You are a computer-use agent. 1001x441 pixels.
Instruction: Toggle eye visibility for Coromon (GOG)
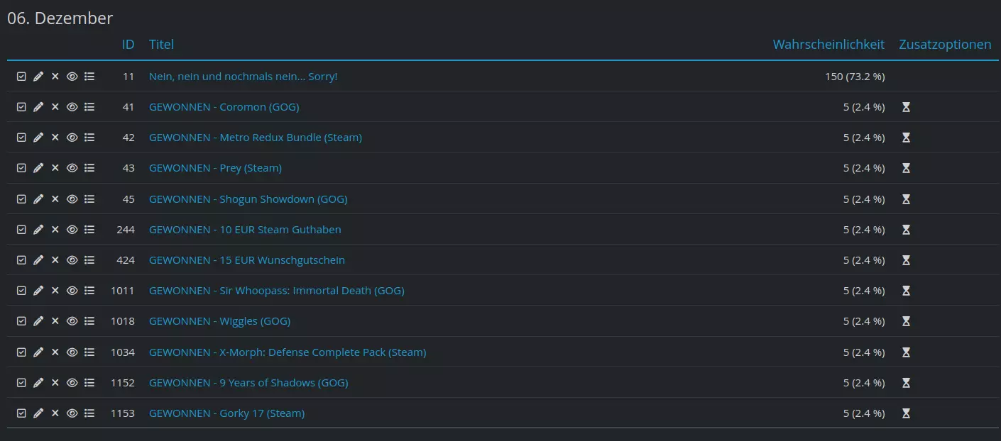coord(72,107)
